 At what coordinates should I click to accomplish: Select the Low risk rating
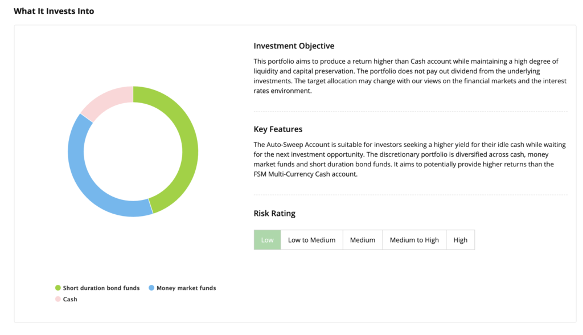267,240
